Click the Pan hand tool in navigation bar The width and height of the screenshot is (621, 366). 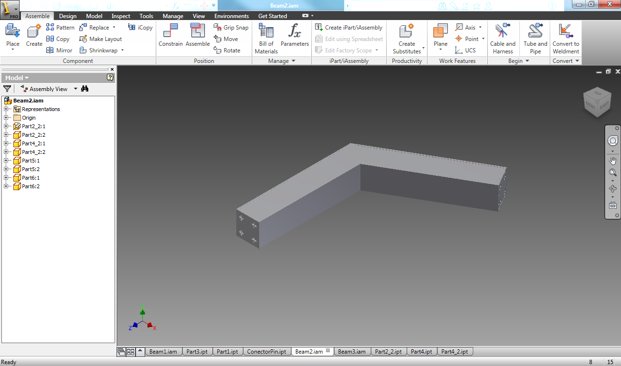pyautogui.click(x=613, y=161)
